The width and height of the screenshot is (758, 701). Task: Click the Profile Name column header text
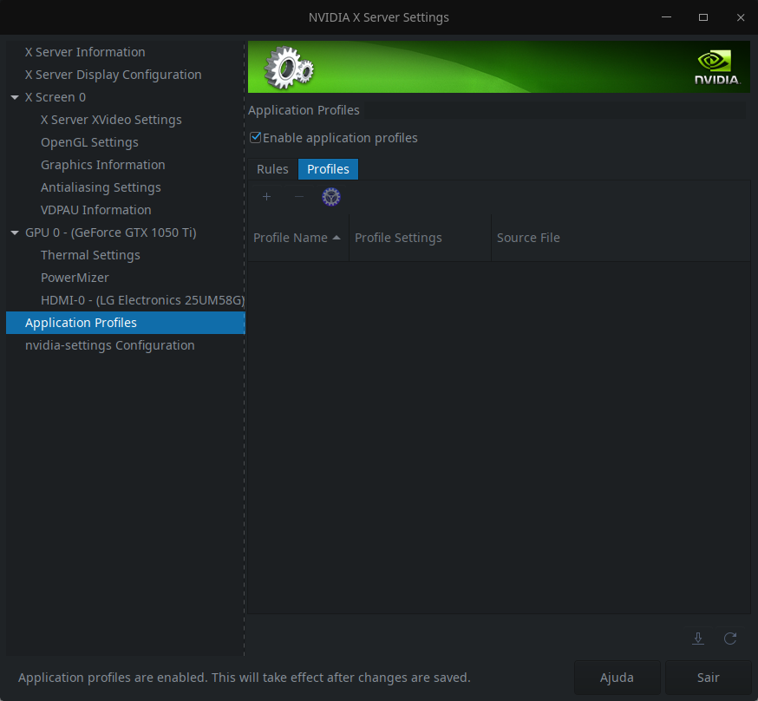pos(291,238)
